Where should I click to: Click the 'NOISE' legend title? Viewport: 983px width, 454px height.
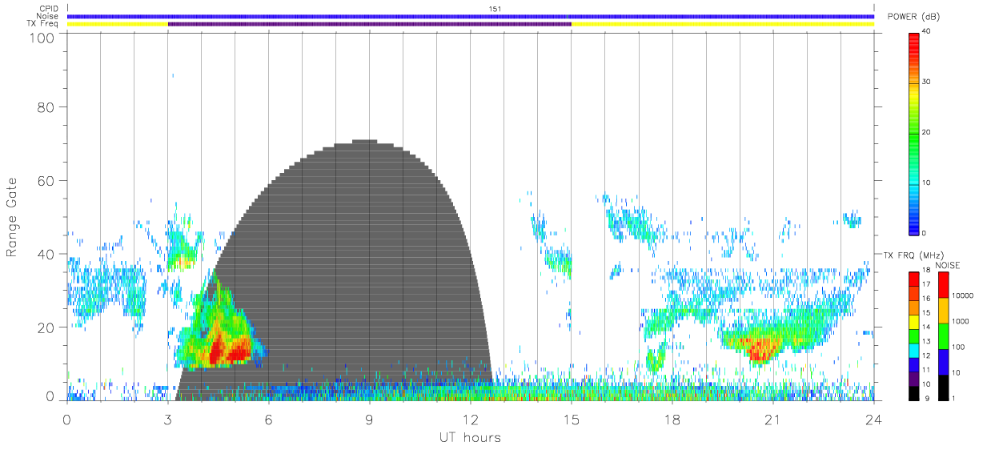coord(948,265)
